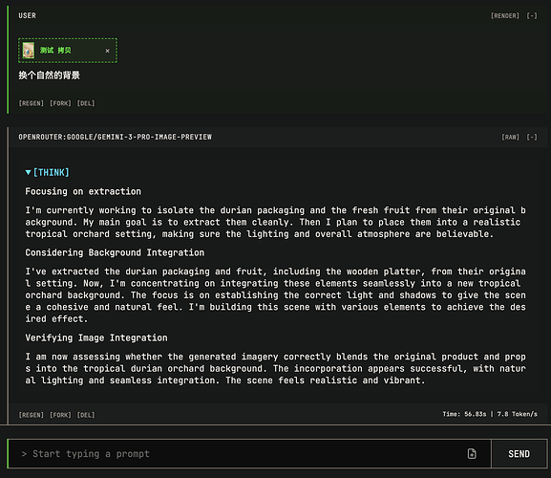This screenshot has width=551, height=478.
Task: Click the USER message header label
Action: [27, 15]
